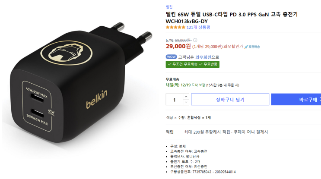Click the 29,000원 sale price
This screenshot has width=321, height=179.
coord(178,46)
